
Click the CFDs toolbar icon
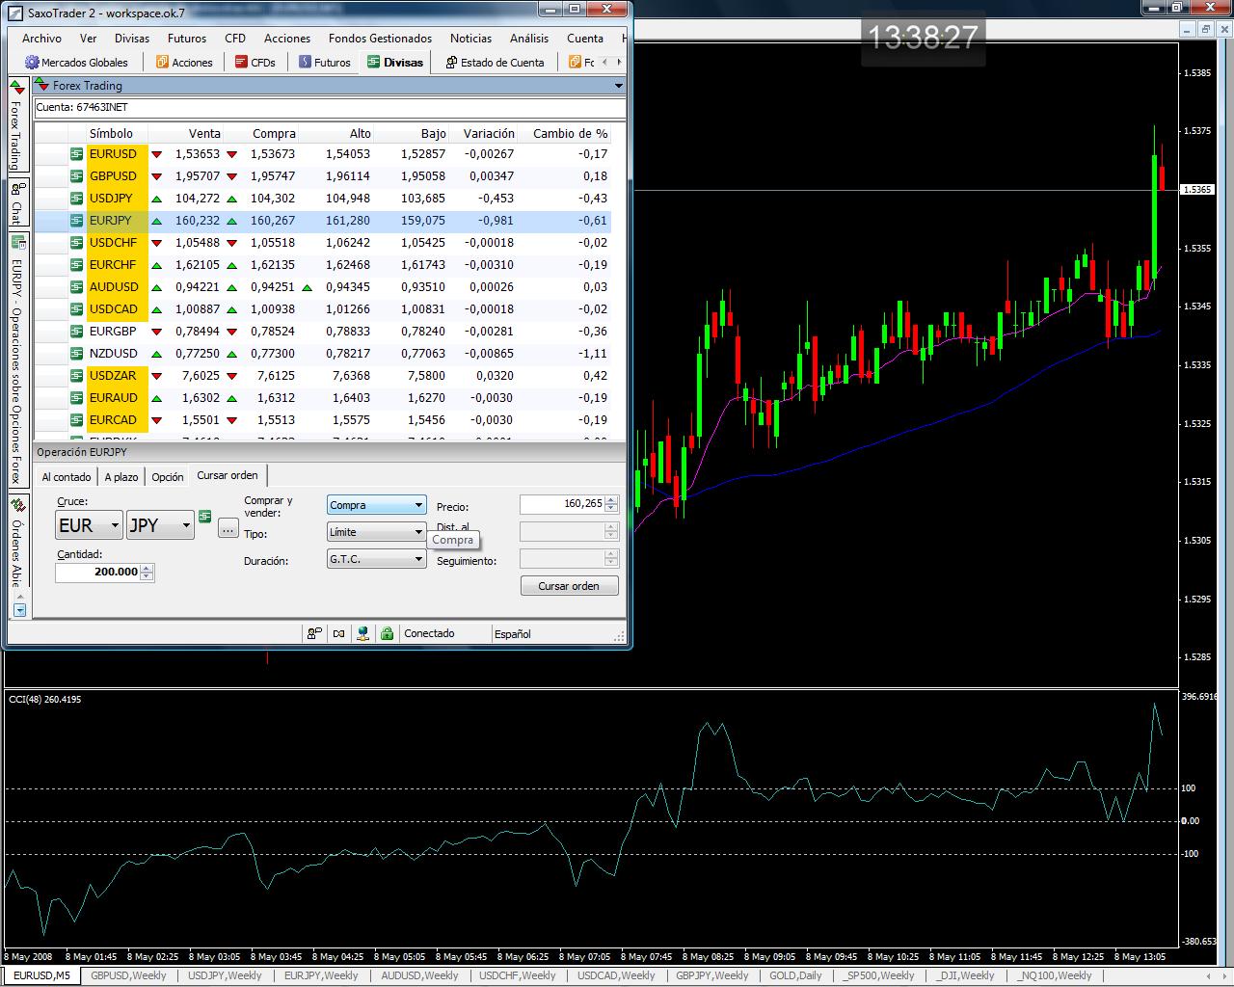coord(241,63)
